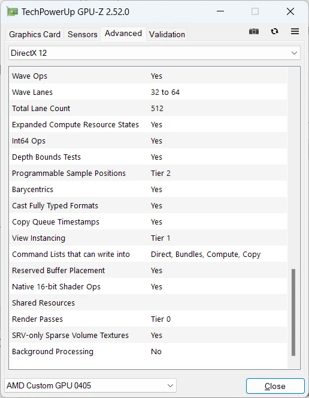Switch to the Sensors tab
The width and height of the screenshot is (309, 398).
point(83,34)
